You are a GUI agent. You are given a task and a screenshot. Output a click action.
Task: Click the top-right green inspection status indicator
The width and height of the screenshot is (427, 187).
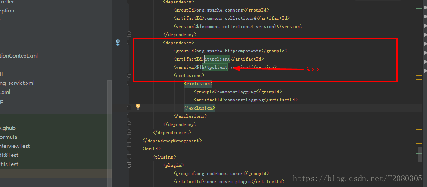pyautogui.click(x=419, y=8)
